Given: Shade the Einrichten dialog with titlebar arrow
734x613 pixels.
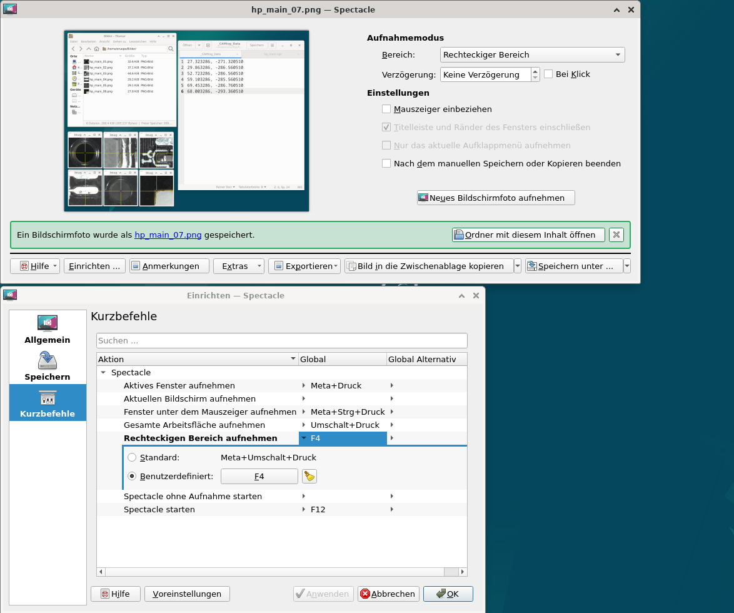Looking at the screenshot, I should (461, 295).
